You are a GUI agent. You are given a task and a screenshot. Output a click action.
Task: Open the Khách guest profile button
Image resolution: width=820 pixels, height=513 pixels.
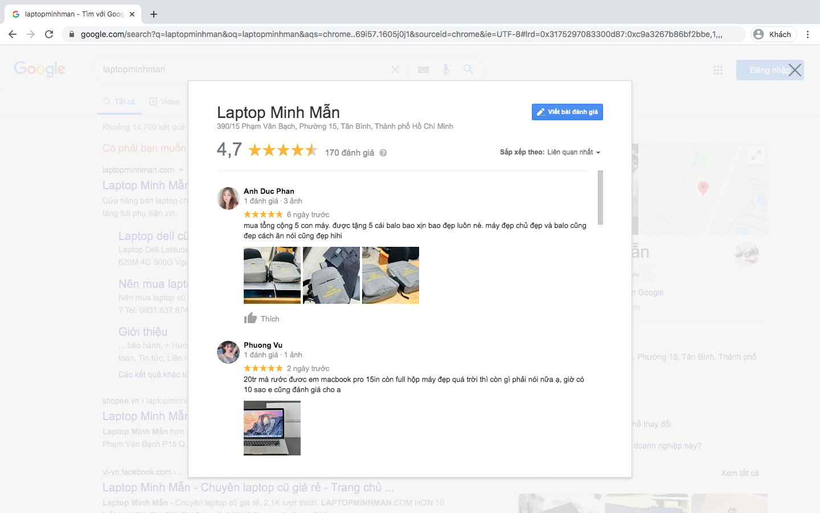pos(773,34)
